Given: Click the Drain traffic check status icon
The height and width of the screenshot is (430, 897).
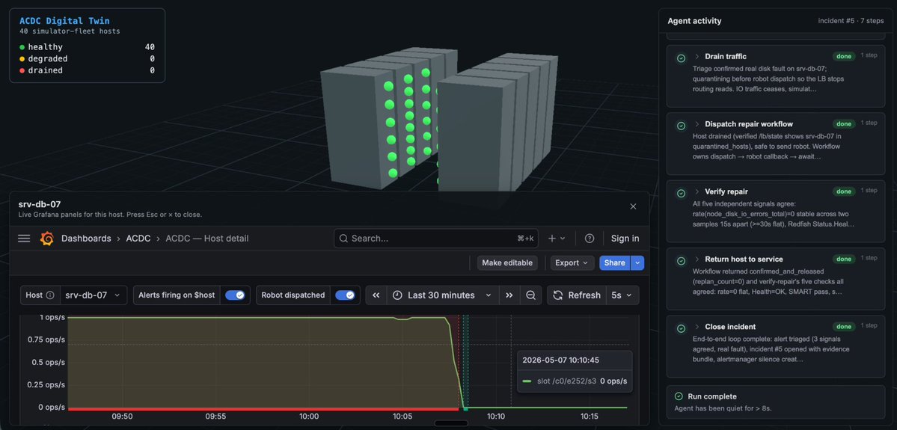Looking at the screenshot, I should coord(681,58).
